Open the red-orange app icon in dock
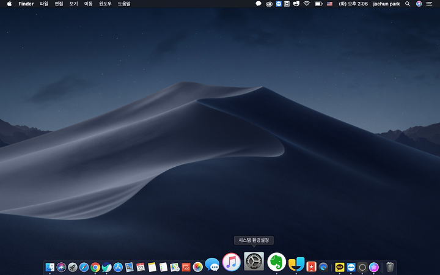This screenshot has height=275, width=440. (x=186, y=267)
